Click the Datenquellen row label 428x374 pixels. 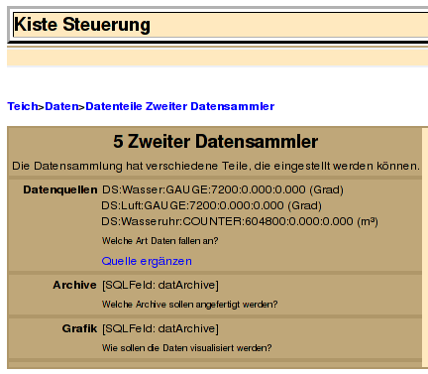tap(60, 189)
